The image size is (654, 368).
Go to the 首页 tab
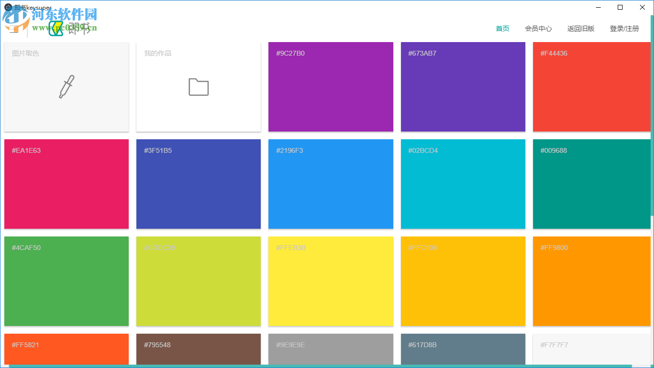point(503,29)
